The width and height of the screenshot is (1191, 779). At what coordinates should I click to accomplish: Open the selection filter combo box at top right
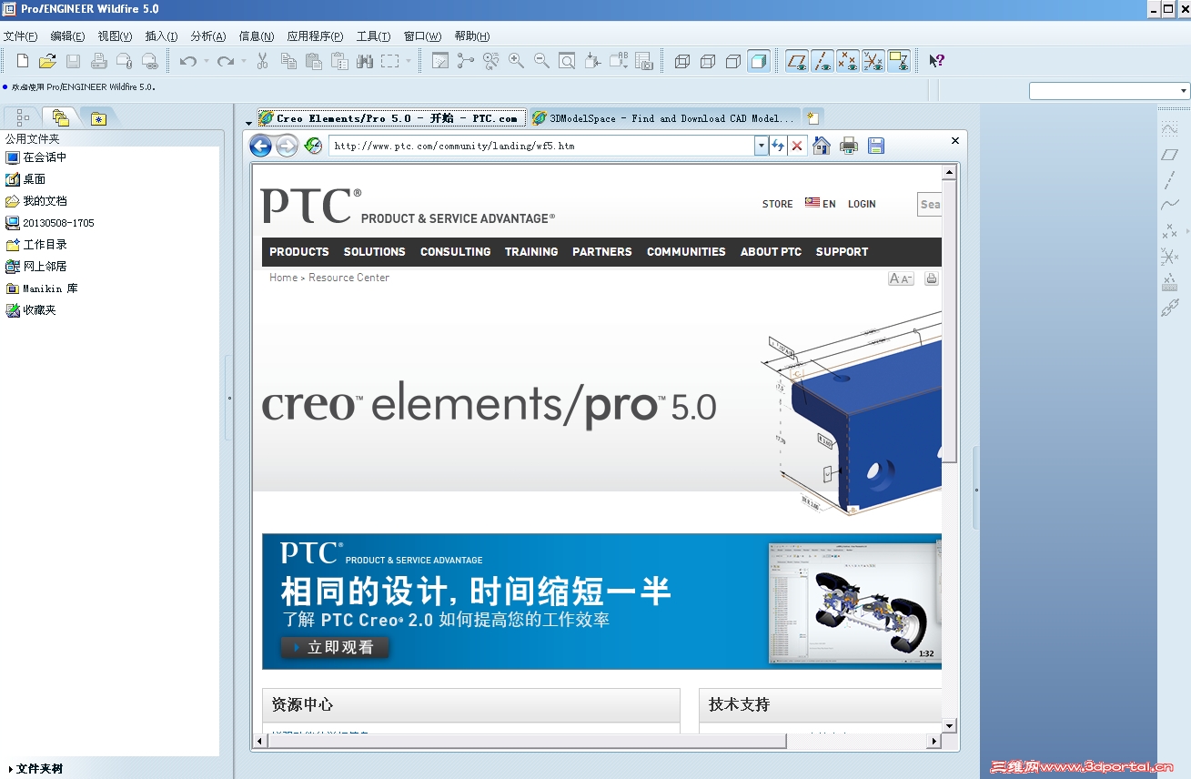(1109, 91)
